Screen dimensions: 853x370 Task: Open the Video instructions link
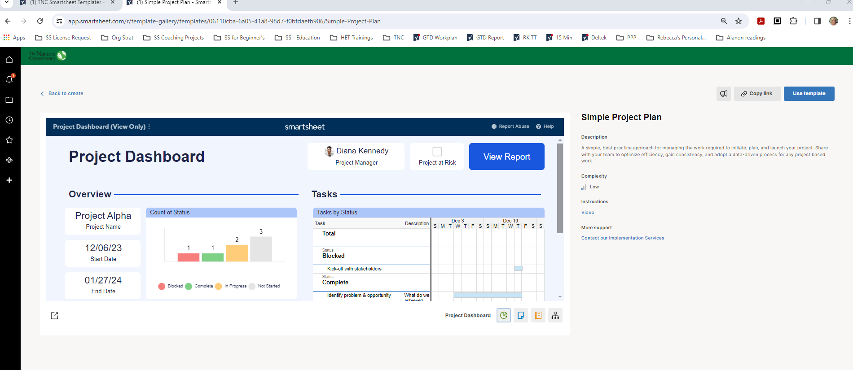coord(588,213)
